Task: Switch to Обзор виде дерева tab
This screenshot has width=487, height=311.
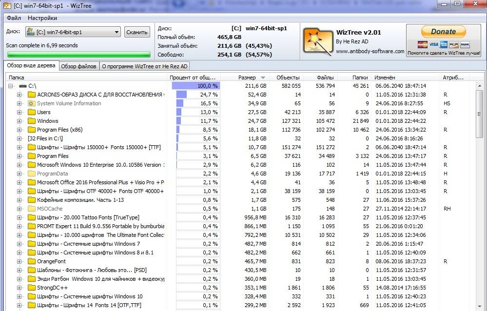Action: (31, 65)
